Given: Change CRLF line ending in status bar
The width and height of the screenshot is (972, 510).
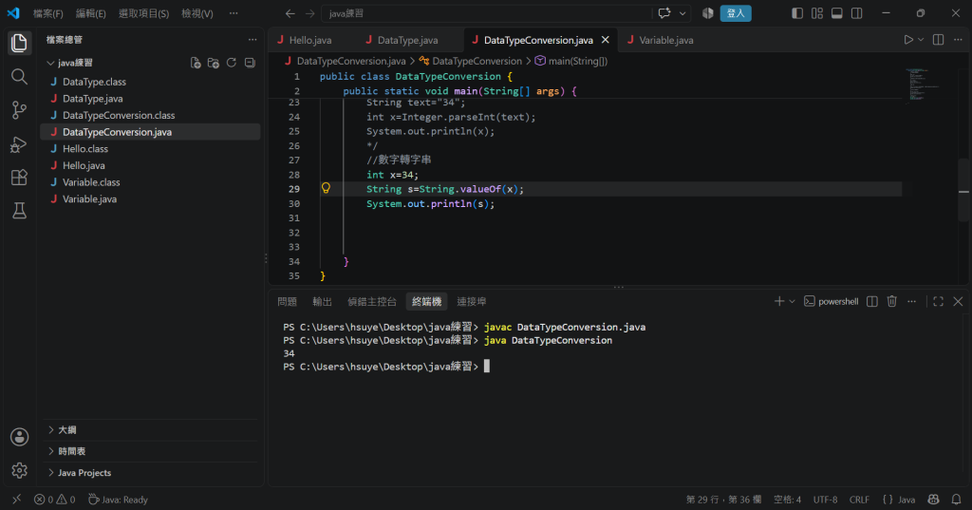Looking at the screenshot, I should tap(859, 500).
